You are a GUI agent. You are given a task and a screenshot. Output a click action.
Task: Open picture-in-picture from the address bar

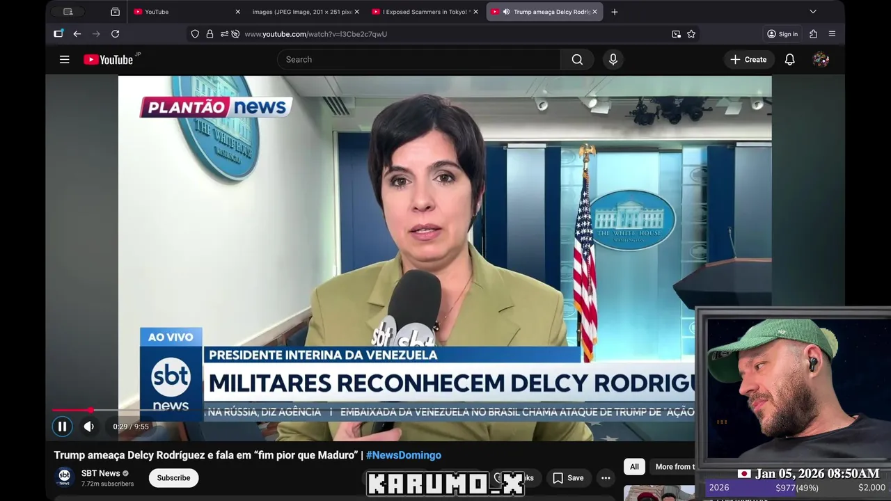pos(676,34)
